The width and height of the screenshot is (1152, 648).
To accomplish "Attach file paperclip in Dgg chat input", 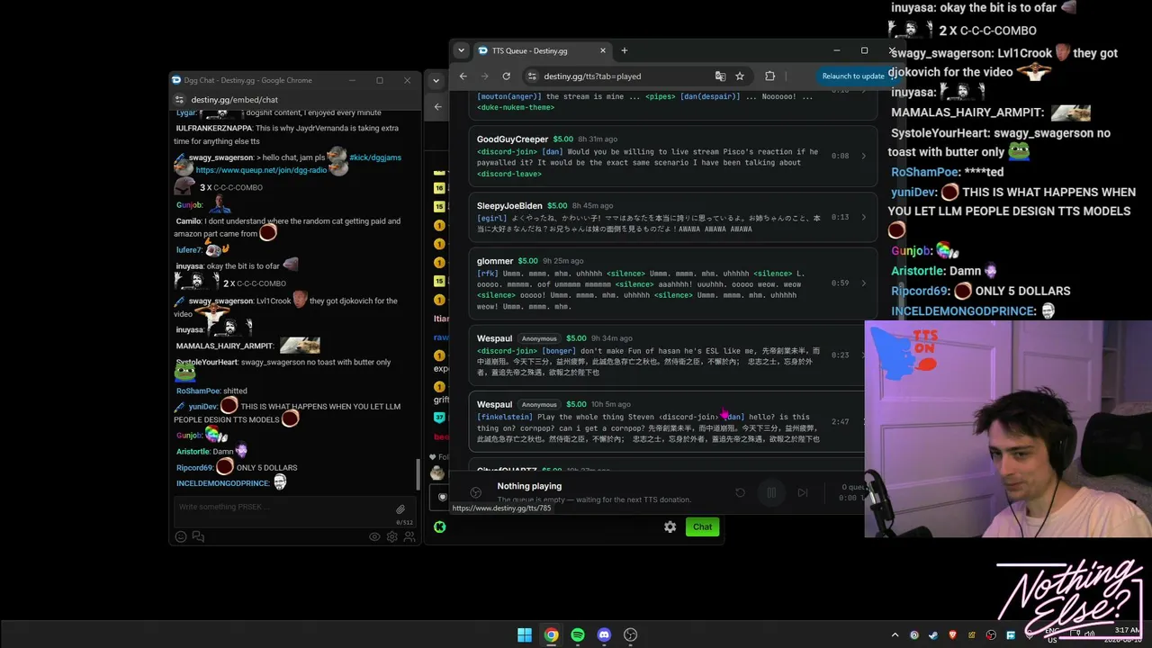I will 400,509.
